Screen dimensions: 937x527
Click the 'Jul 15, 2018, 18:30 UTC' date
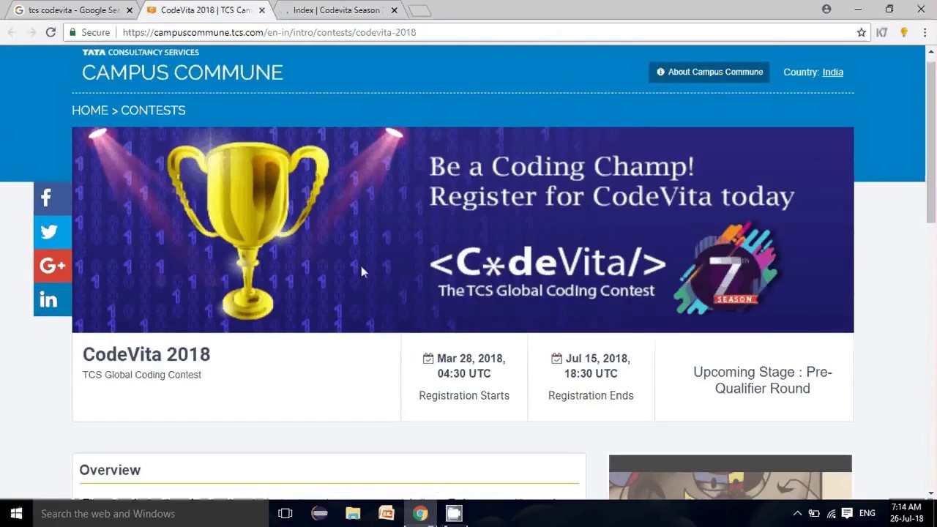point(591,366)
